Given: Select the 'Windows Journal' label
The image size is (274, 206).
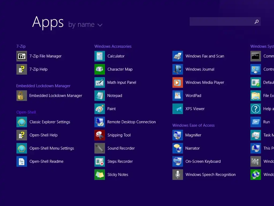Looking at the screenshot, I should [x=200, y=69].
